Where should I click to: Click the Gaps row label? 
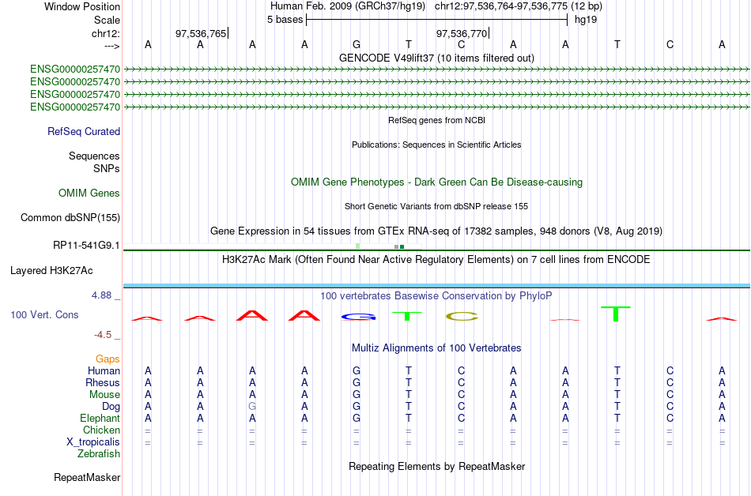tap(108, 359)
